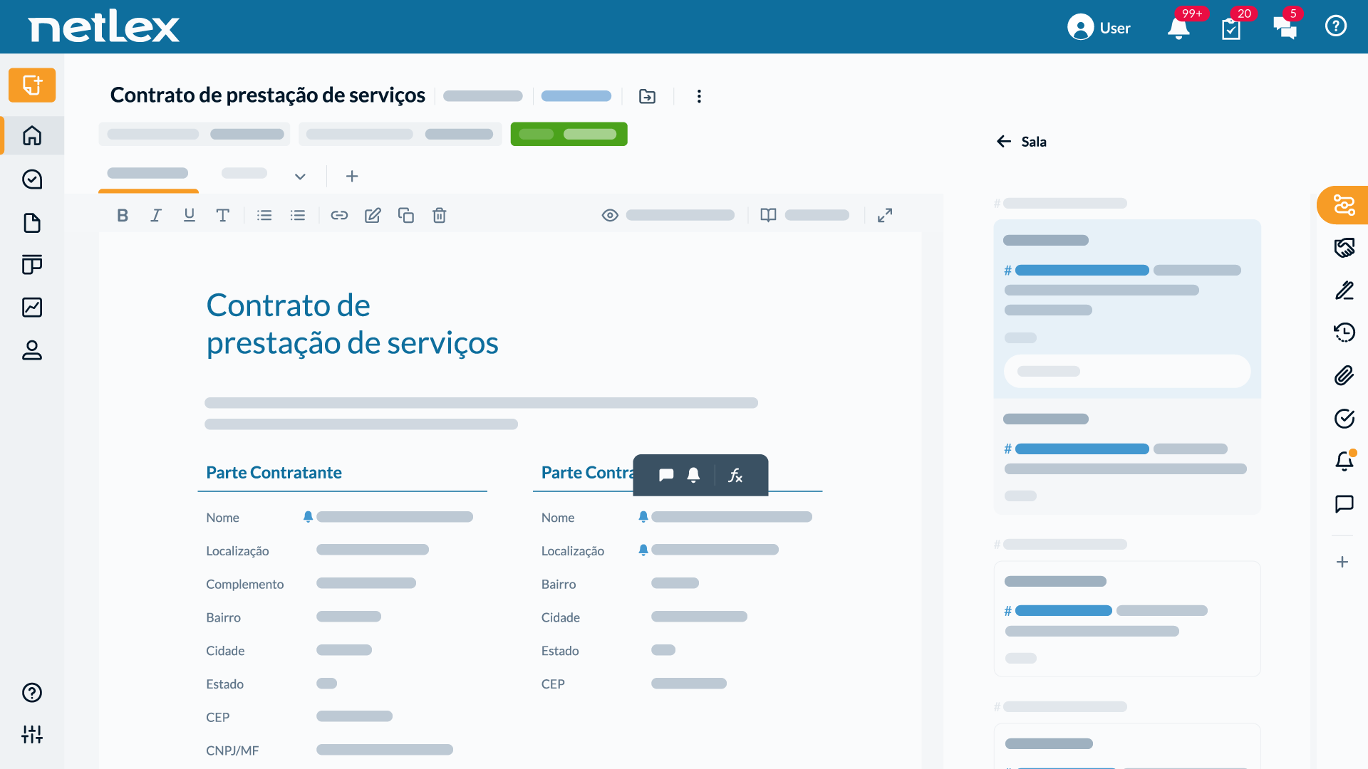
Task: Click the trash delete icon
Action: click(440, 216)
